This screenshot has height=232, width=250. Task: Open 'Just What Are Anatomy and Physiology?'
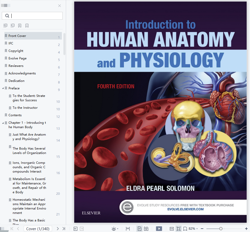pyautogui.click(x=29, y=137)
